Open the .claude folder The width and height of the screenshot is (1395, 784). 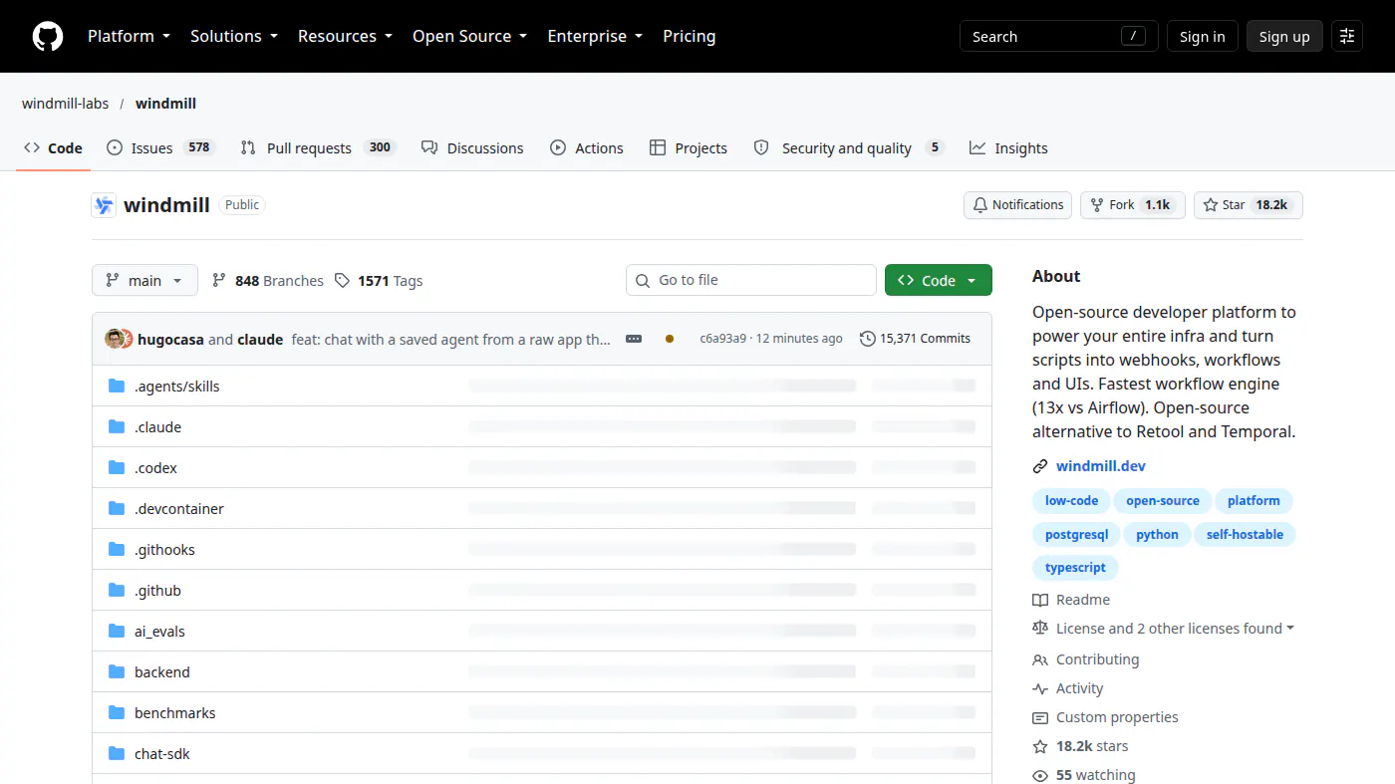[158, 426]
